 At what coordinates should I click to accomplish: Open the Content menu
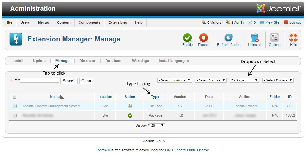[x=64, y=22]
